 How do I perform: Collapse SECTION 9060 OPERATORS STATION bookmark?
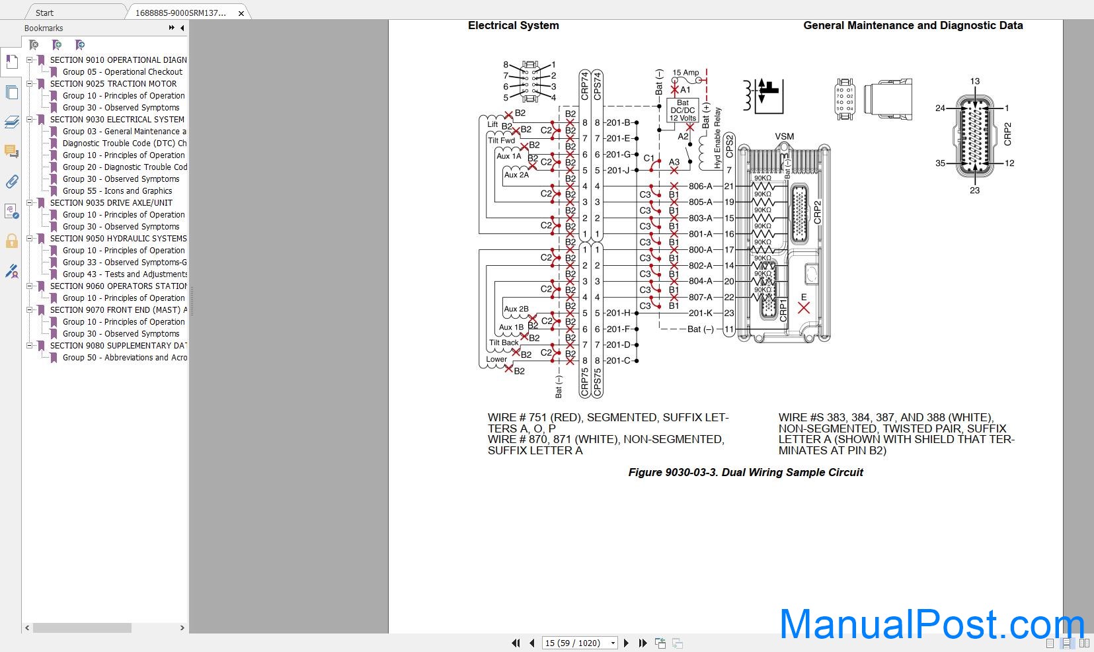(30, 286)
